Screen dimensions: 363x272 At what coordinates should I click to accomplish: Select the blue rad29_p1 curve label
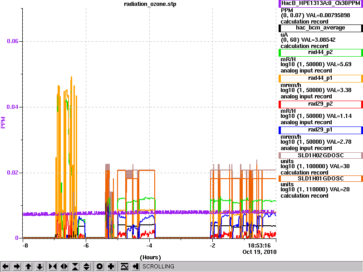pyautogui.click(x=321, y=130)
